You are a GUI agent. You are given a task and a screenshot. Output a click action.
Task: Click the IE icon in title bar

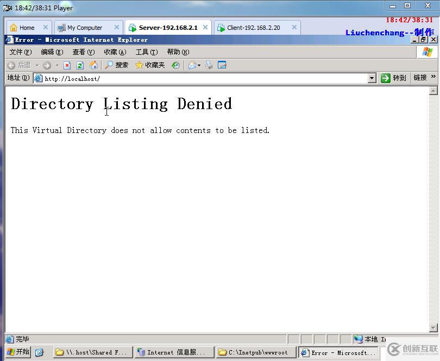coord(10,40)
